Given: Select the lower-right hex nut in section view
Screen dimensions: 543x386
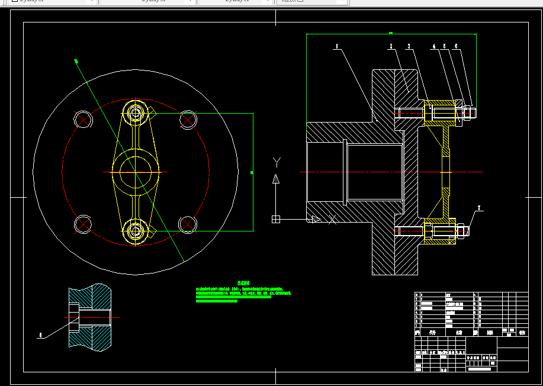Looking at the screenshot, I should pyautogui.click(x=461, y=231).
